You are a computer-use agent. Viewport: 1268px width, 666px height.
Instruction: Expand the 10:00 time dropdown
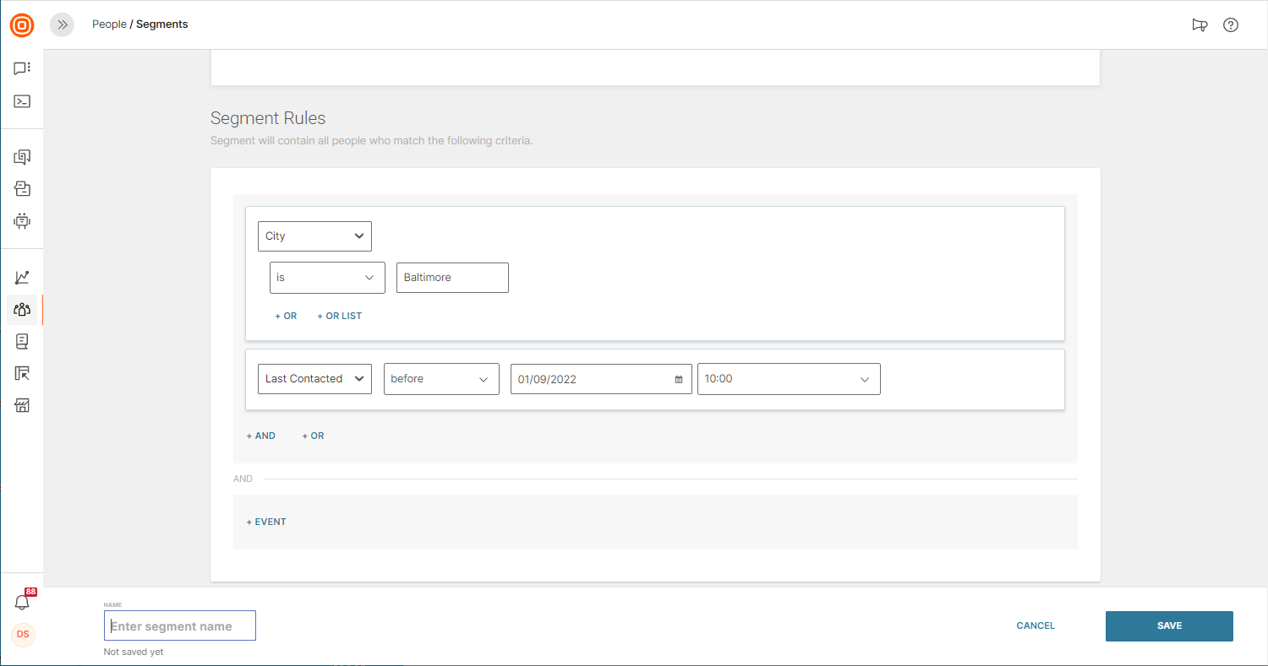[x=788, y=379]
